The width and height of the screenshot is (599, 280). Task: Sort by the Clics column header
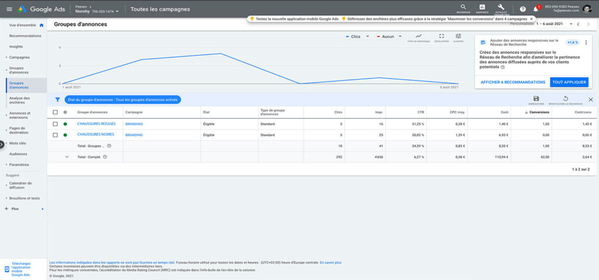pos(338,112)
